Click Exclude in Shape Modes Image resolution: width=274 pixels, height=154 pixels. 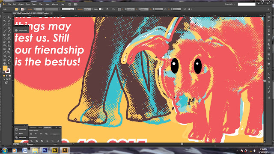[46, 134]
